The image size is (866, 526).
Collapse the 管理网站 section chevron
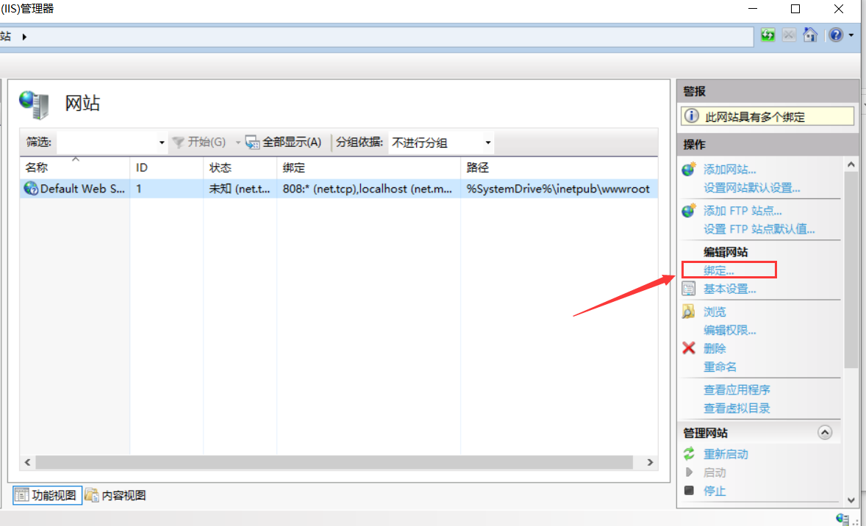pos(825,433)
